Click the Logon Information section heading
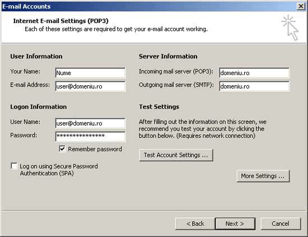This screenshot has height=237, width=308. pyautogui.click(x=38, y=106)
